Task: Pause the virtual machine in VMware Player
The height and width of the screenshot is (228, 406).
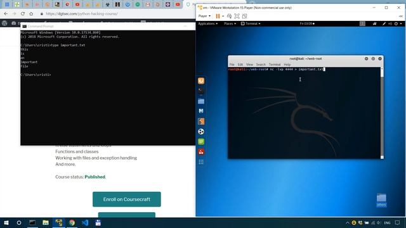Action: tap(218, 16)
